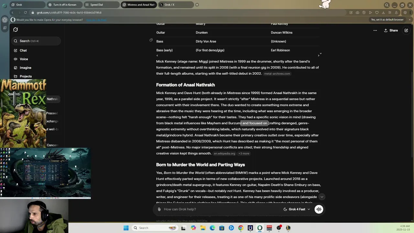Open the edit page pencil icon in address bar
The image size is (414, 233).
click(x=351, y=13)
